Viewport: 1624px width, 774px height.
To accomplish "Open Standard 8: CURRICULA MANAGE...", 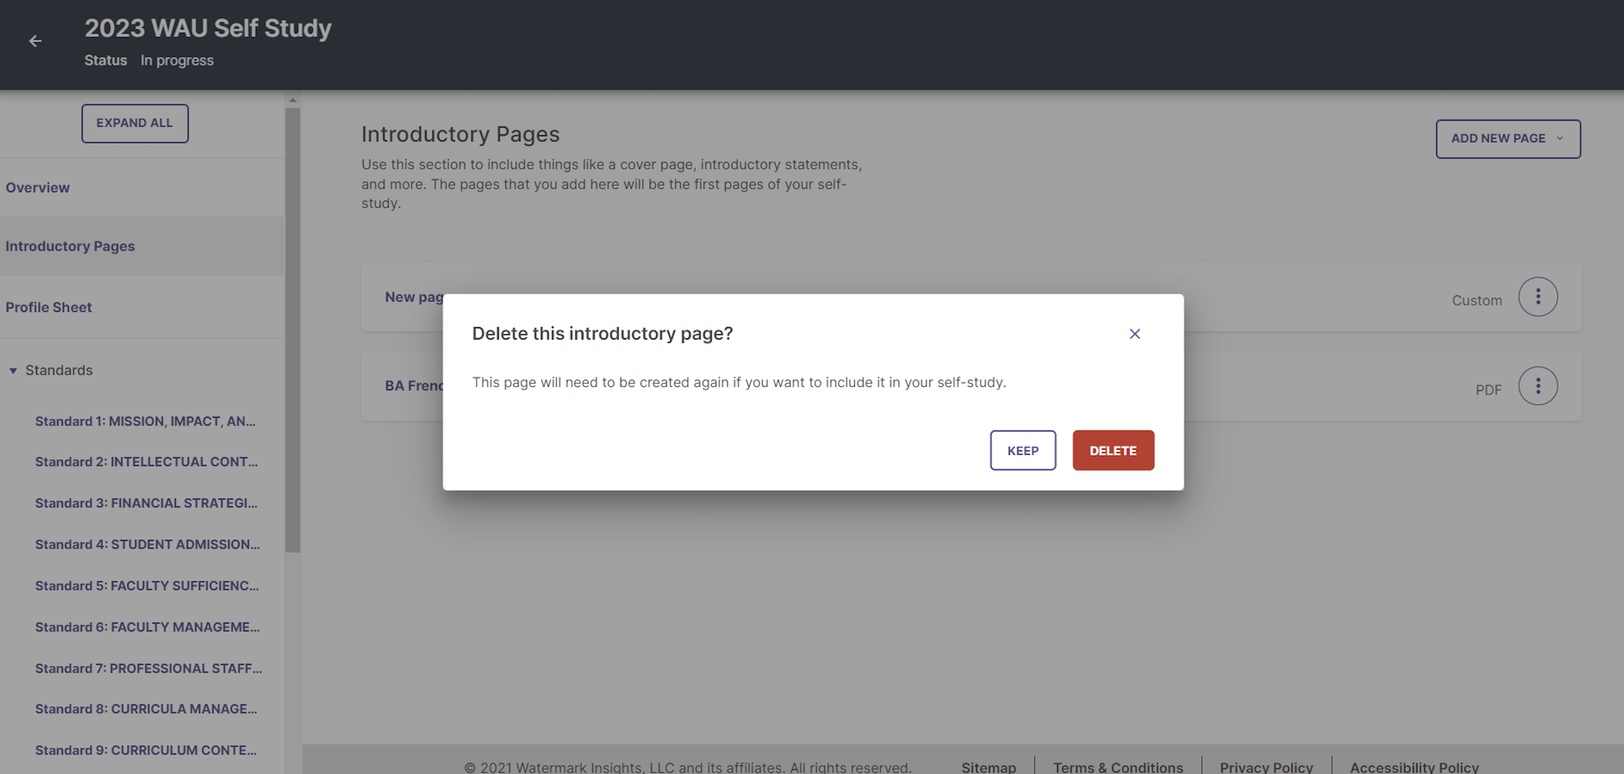I will coord(146,708).
